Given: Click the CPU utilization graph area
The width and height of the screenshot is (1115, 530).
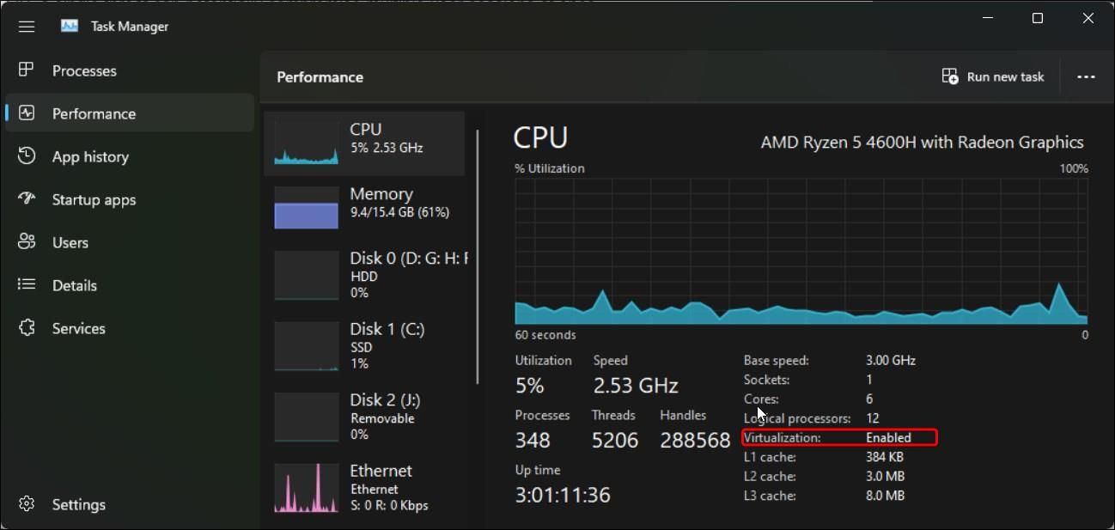Looking at the screenshot, I should pos(801,249).
